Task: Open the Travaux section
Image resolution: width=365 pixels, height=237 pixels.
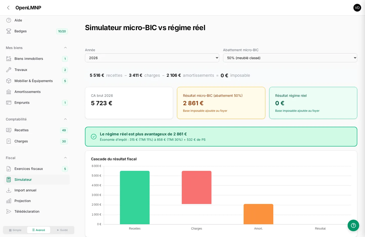Action: (37, 70)
